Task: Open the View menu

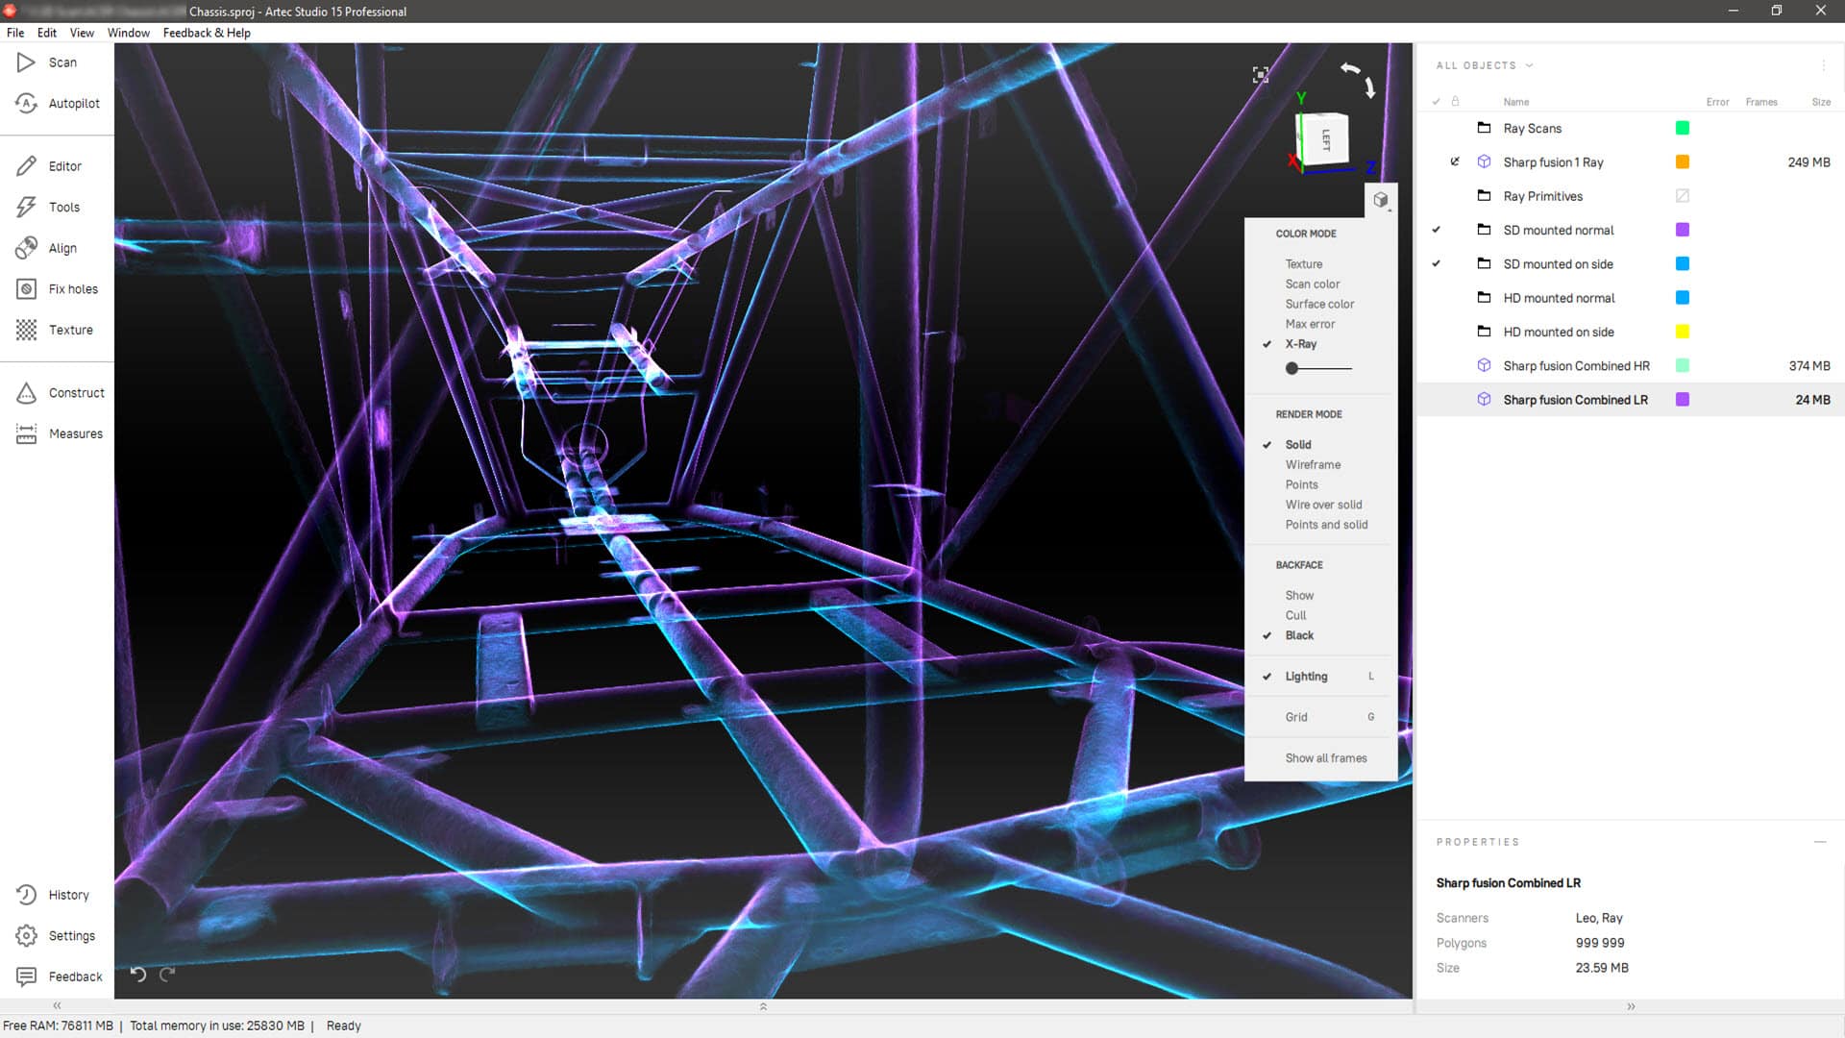Action: pyautogui.click(x=82, y=32)
